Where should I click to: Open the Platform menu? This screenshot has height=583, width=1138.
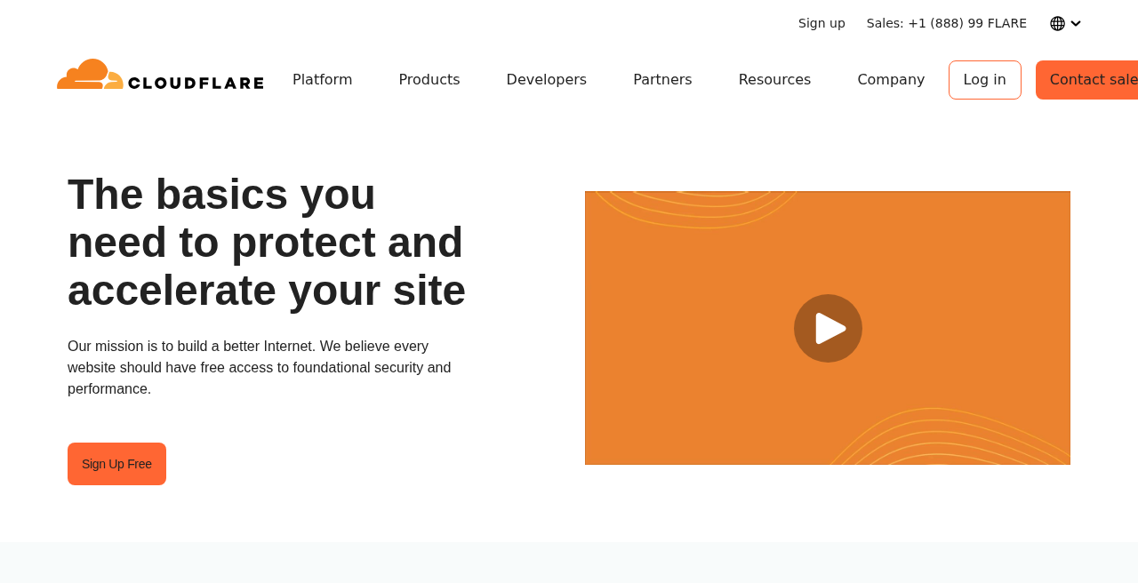tap(323, 80)
